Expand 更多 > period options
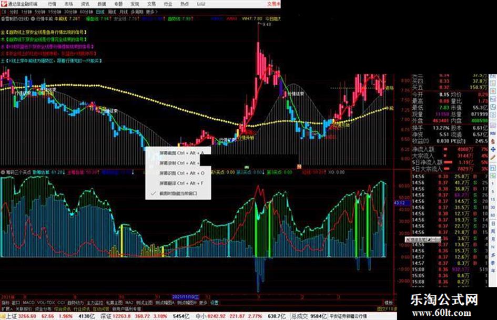This screenshot has width=497, height=320. [x=152, y=12]
